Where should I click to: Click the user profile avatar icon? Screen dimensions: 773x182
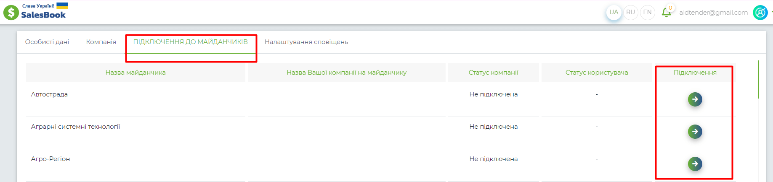pyautogui.click(x=760, y=13)
